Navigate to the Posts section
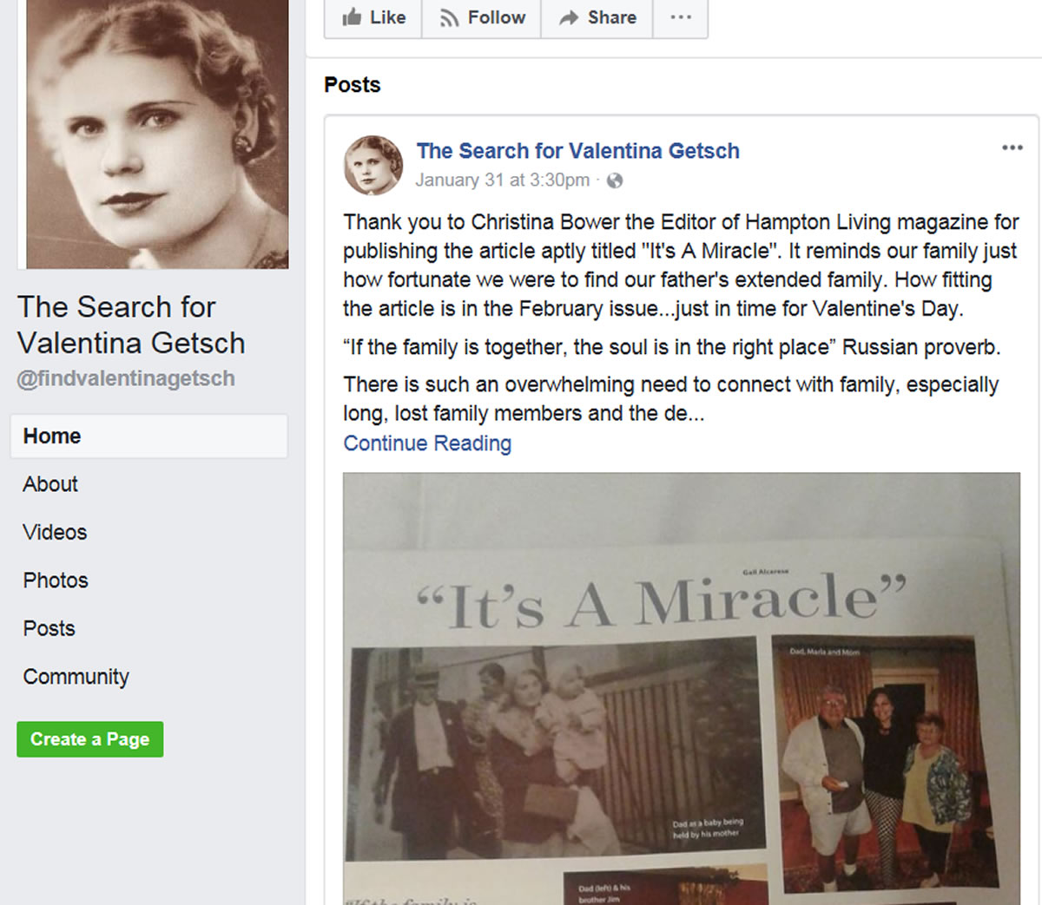This screenshot has width=1042, height=905. click(49, 628)
